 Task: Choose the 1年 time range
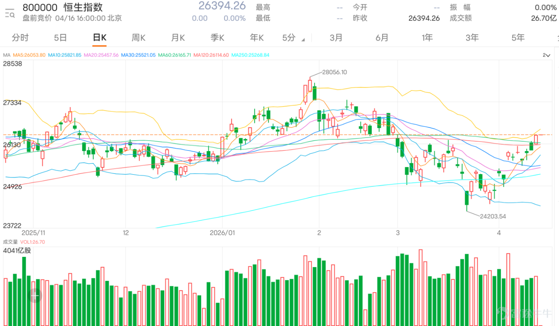427,38
